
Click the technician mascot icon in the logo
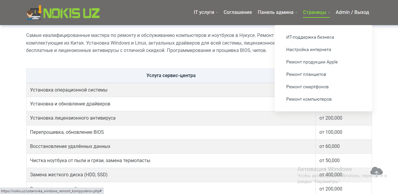pyautogui.click(x=33, y=13)
